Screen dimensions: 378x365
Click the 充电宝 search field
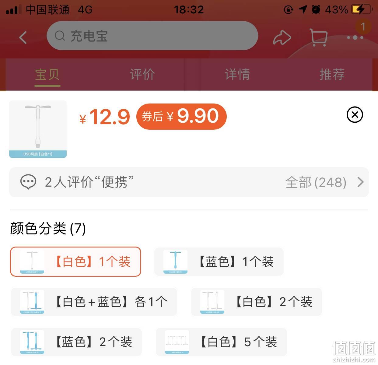(152, 36)
